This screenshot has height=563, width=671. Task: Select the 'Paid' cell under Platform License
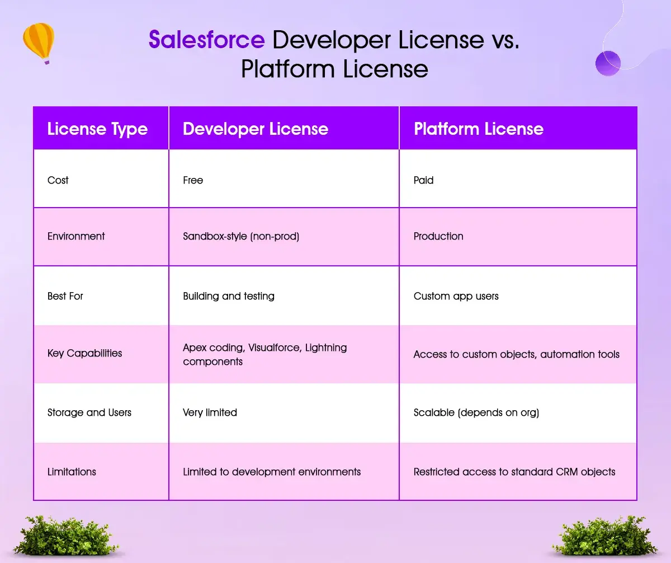(x=423, y=180)
